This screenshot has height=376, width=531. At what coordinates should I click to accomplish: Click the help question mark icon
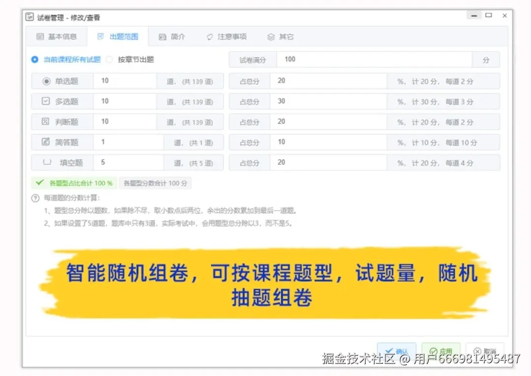pyautogui.click(x=35, y=198)
